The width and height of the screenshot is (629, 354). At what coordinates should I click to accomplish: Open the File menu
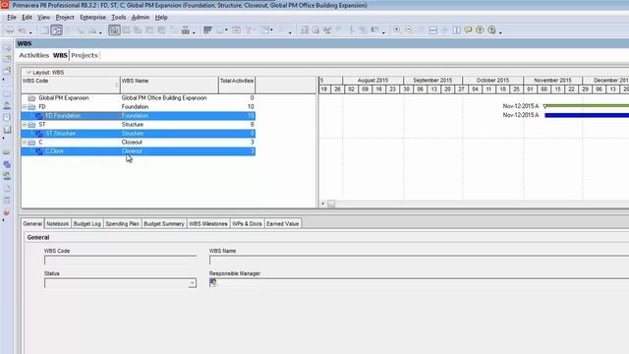[12, 18]
